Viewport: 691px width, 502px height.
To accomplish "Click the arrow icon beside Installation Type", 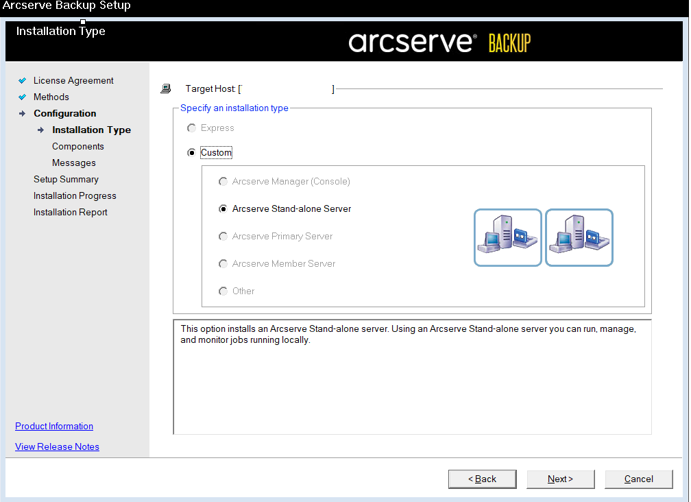I will [x=41, y=130].
